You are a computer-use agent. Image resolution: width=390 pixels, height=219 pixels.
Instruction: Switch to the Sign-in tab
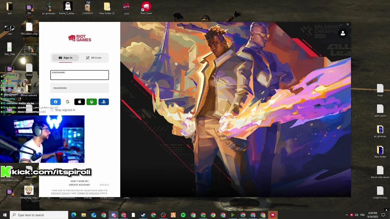tap(66, 58)
